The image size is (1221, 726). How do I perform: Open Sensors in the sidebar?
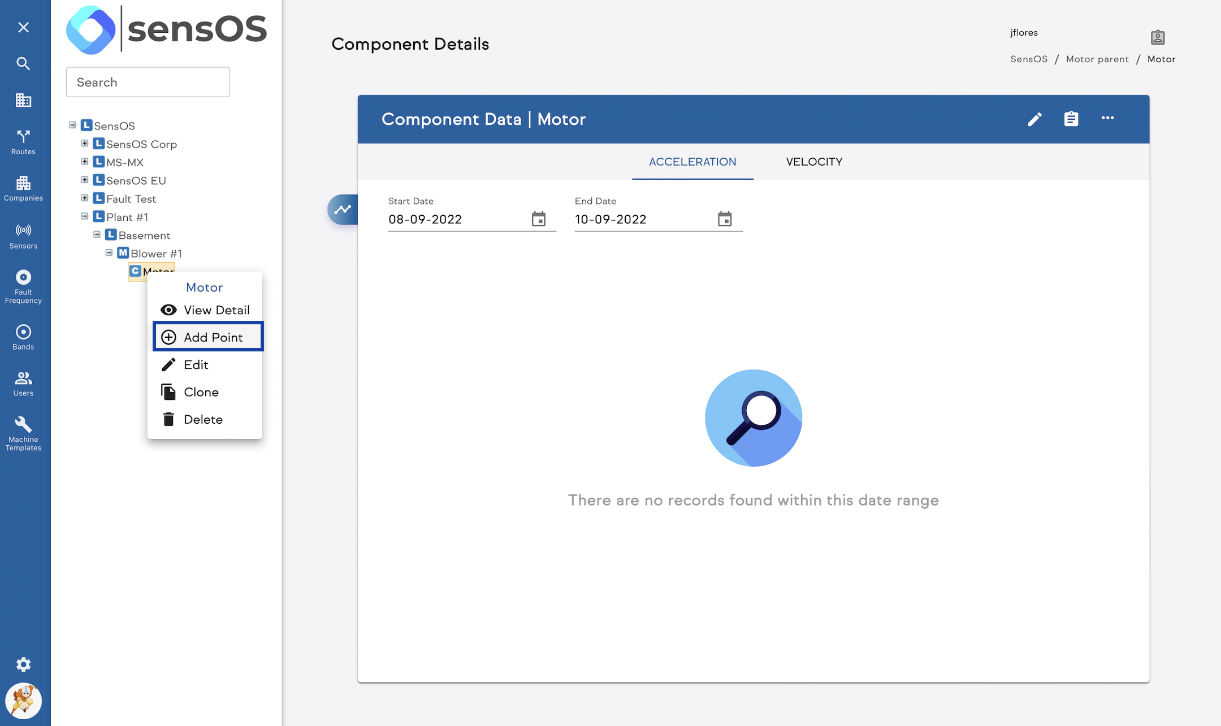click(23, 236)
